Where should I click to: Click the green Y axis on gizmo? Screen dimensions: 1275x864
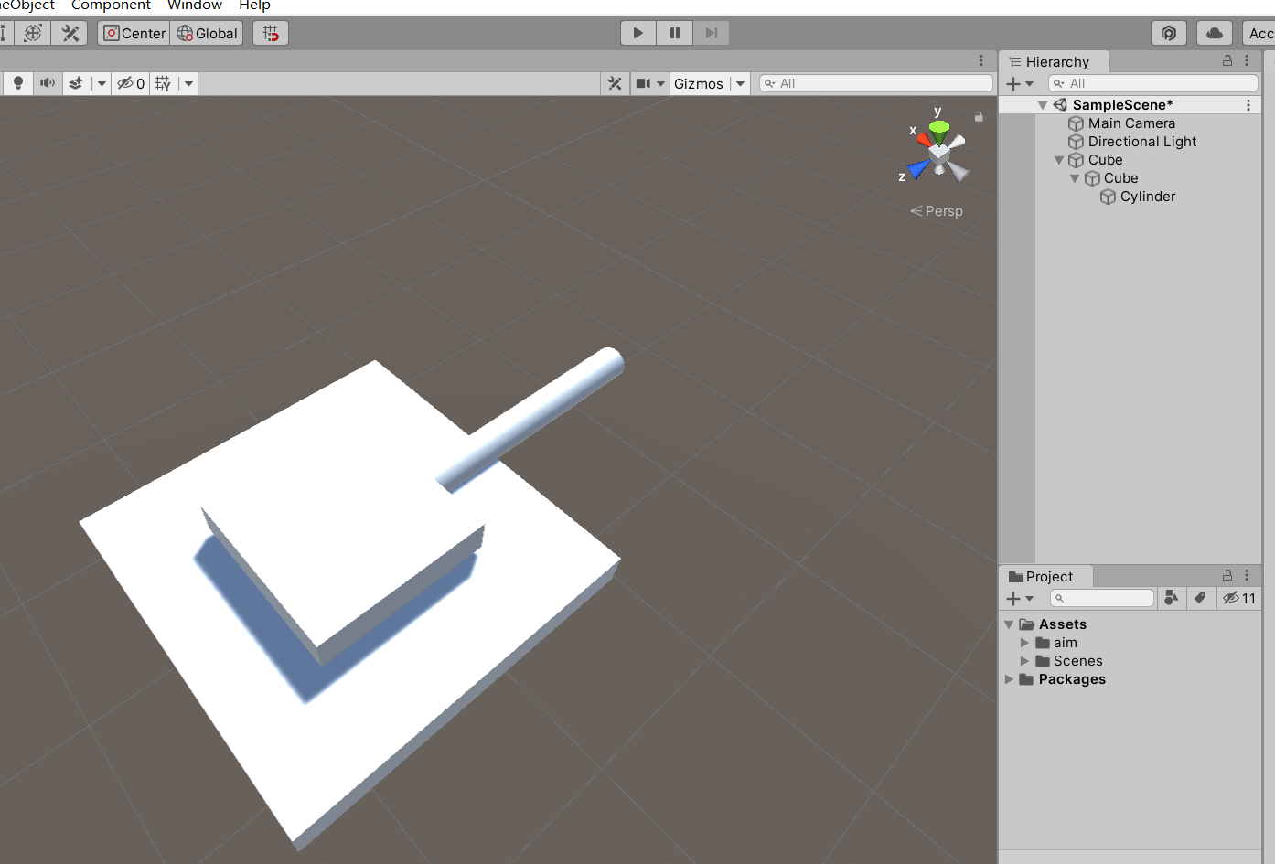[939, 127]
